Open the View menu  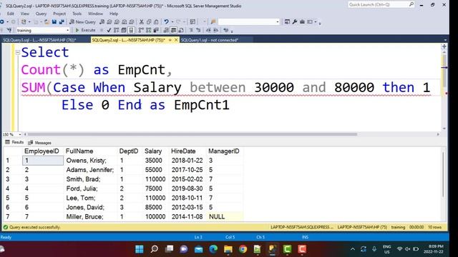(25, 14)
